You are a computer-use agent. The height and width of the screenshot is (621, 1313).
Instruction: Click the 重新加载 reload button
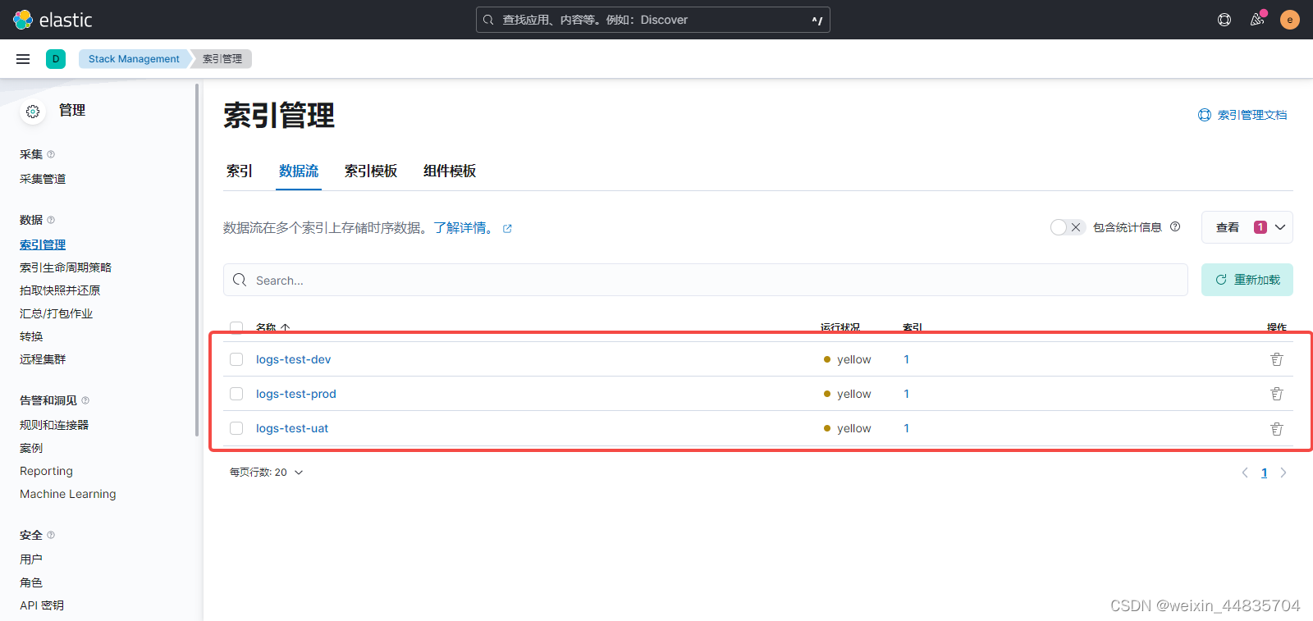1247,280
